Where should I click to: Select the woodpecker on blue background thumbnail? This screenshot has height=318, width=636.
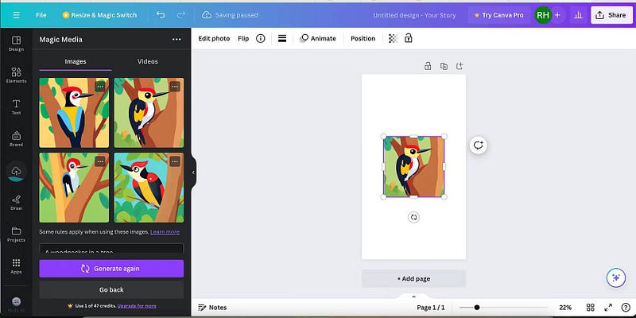149,188
